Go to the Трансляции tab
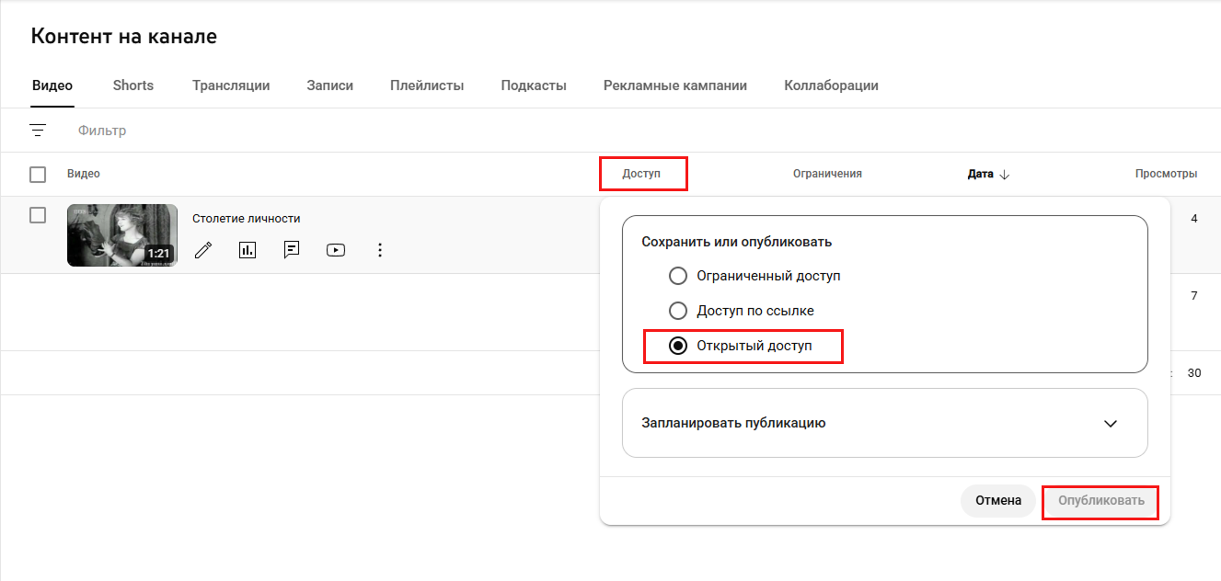1221x581 pixels. click(231, 85)
